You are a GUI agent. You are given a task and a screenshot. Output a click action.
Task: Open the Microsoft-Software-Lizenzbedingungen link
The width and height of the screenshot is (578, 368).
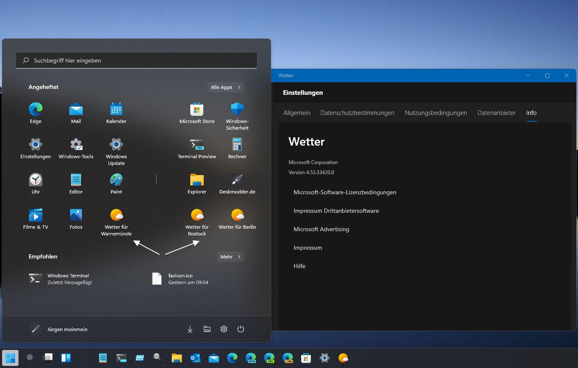[x=345, y=192]
